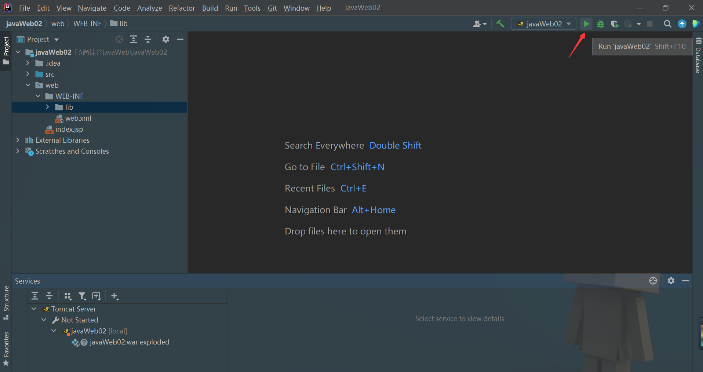
Task: Select the Tomcat Server label in Services
Action: 73,309
